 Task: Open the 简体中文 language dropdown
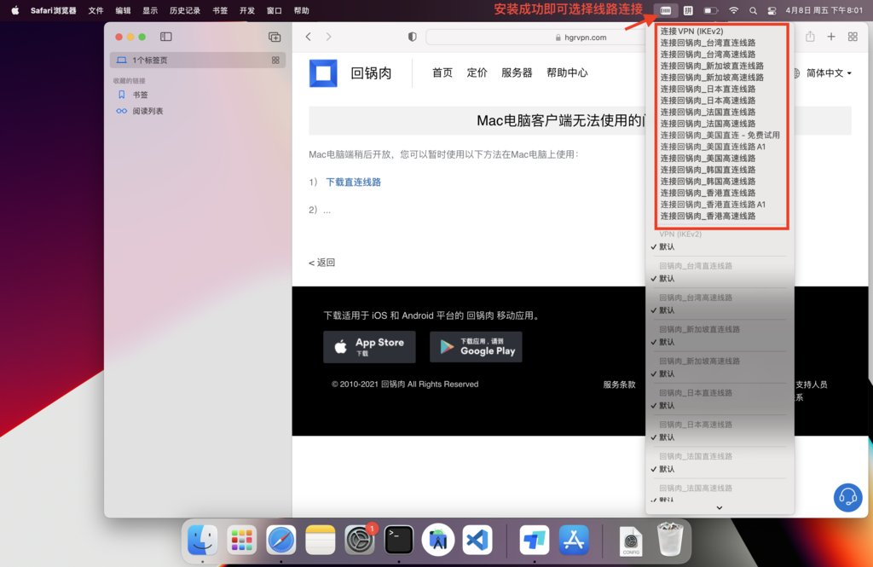point(823,73)
